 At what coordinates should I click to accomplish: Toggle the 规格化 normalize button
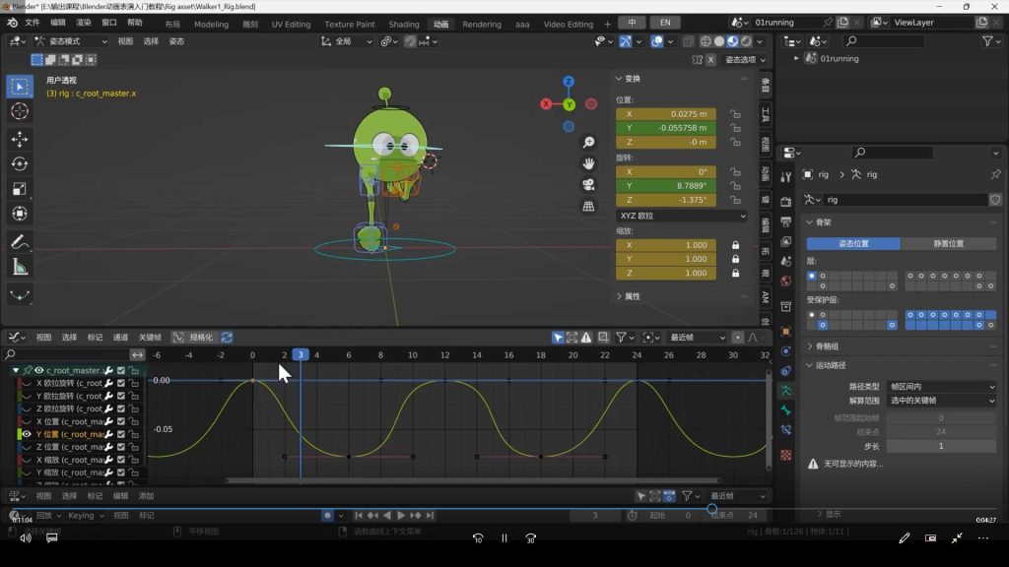194,337
